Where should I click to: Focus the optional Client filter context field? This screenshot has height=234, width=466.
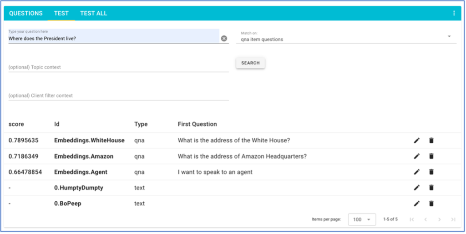(x=119, y=95)
